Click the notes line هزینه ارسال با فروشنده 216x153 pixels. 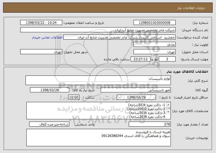tap(153, 132)
